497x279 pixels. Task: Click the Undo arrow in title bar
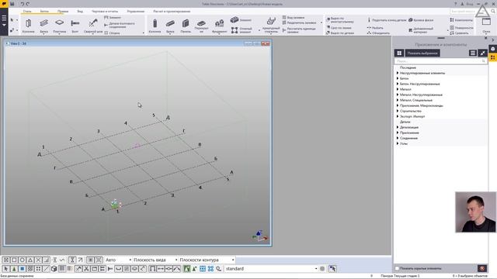[x=23, y=4]
